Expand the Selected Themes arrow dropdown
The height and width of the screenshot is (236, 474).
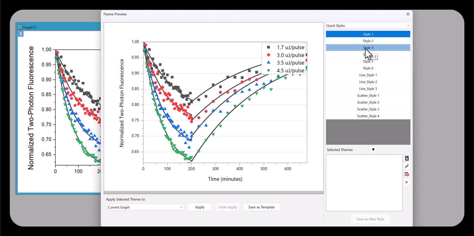[373, 150]
